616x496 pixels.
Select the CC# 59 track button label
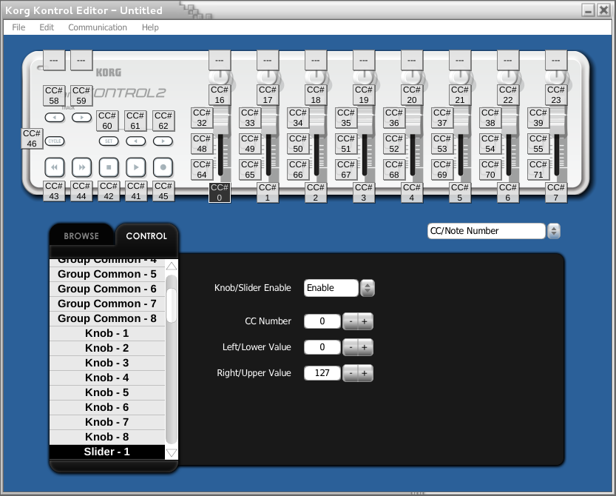click(x=81, y=95)
